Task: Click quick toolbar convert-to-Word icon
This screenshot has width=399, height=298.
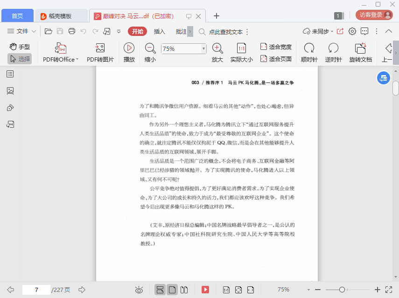Action: click(106, 31)
